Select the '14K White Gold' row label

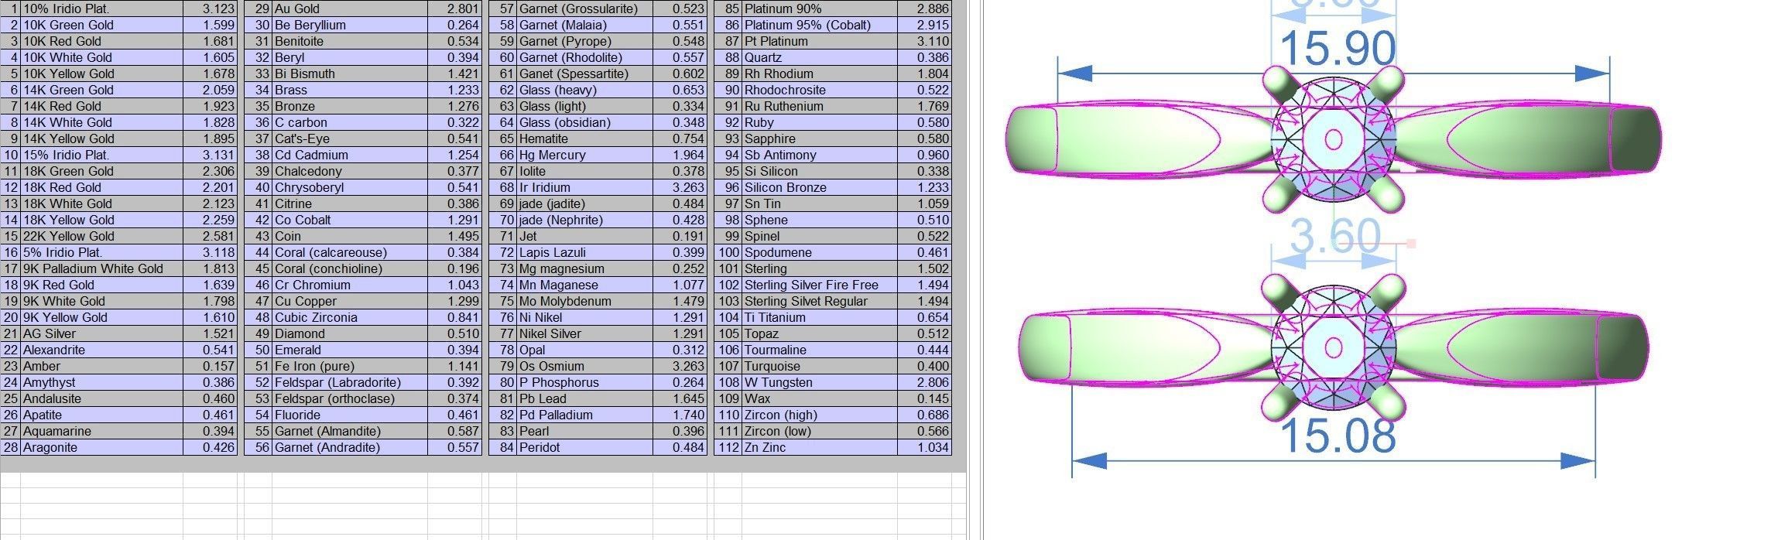pyautogui.click(x=101, y=122)
